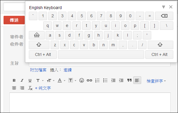Tap the t key
The image size is (178, 113).
point(86,26)
